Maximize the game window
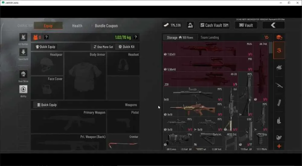The image size is (302, 166). point(289,3)
